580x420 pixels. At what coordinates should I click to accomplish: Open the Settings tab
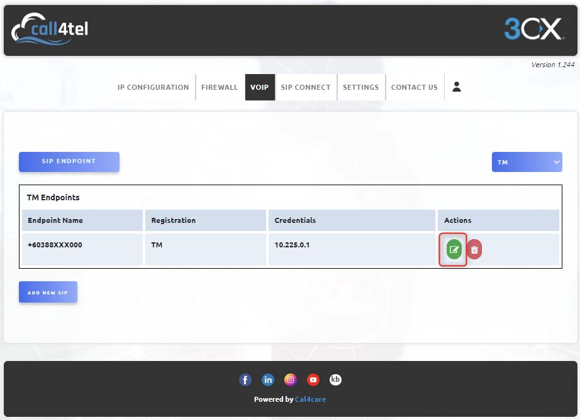[360, 87]
